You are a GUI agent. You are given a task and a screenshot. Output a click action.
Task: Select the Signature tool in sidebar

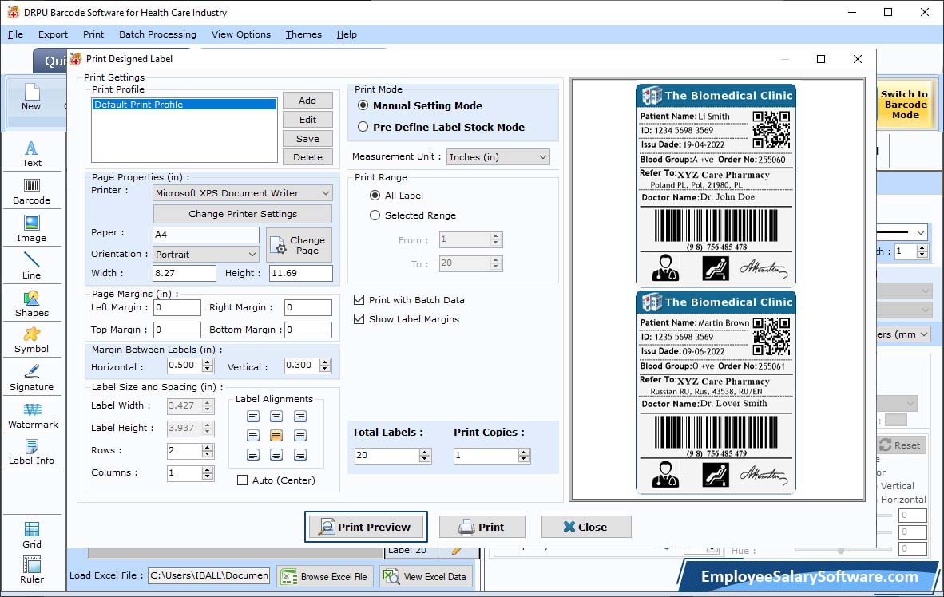pos(31,378)
